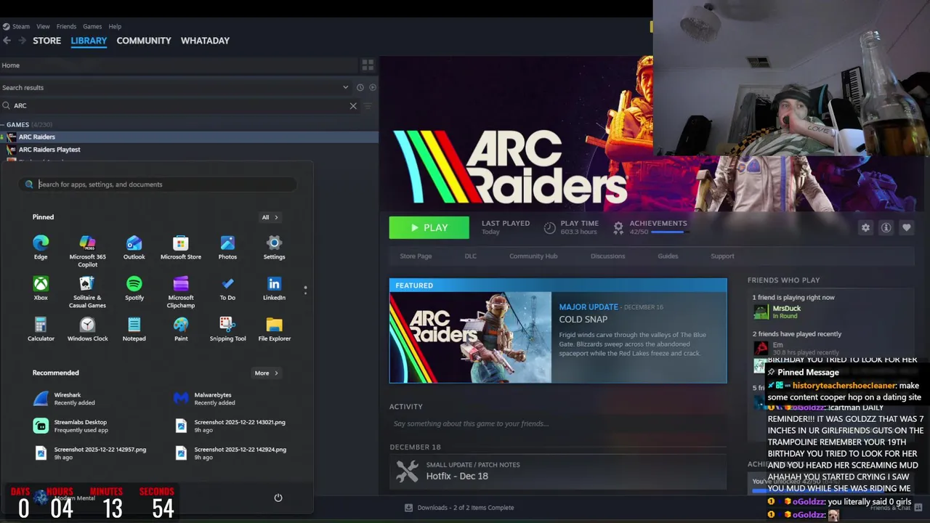Open the View menu

(x=43, y=26)
